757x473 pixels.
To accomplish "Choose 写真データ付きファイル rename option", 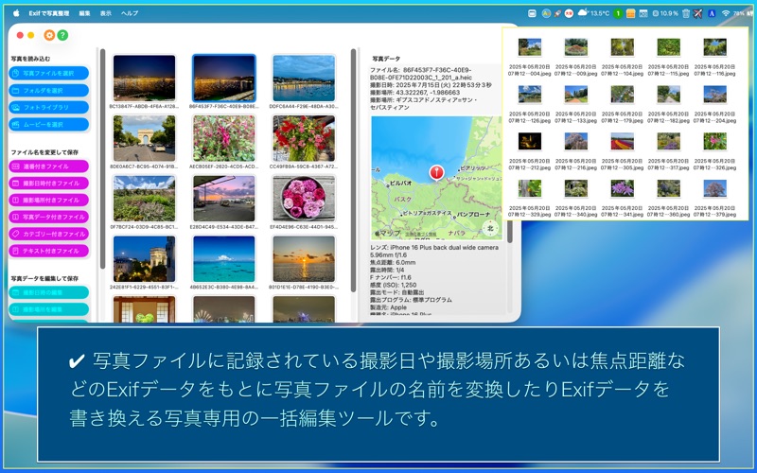I will point(49,218).
